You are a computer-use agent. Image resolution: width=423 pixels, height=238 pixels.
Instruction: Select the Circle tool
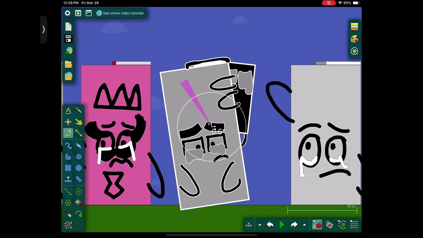pos(79,168)
